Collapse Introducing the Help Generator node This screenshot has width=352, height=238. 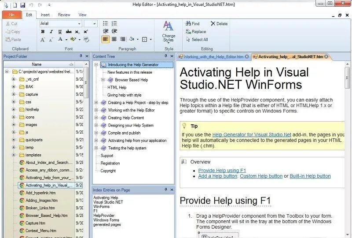point(96,64)
